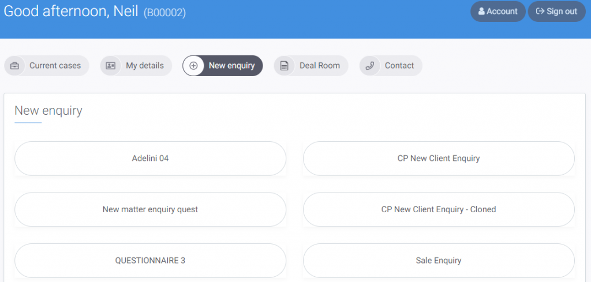Click the client reference (B00002)
591x282 pixels.
pyautogui.click(x=164, y=13)
